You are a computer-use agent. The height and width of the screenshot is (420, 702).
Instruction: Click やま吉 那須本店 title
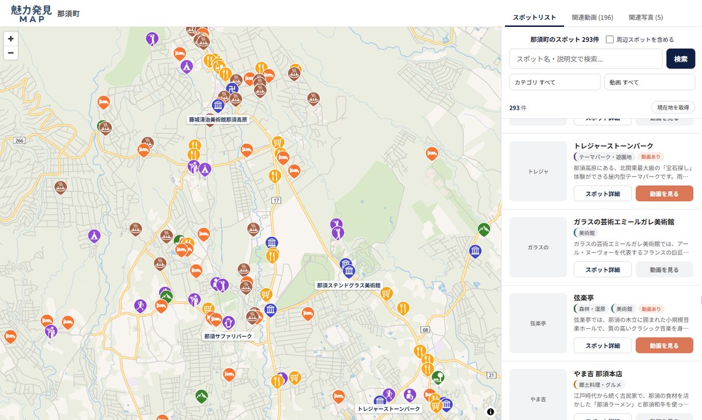598,374
